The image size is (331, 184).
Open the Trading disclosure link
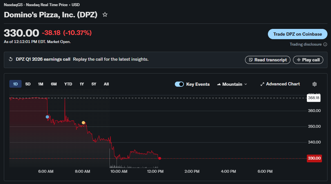pyautogui.click(x=306, y=44)
